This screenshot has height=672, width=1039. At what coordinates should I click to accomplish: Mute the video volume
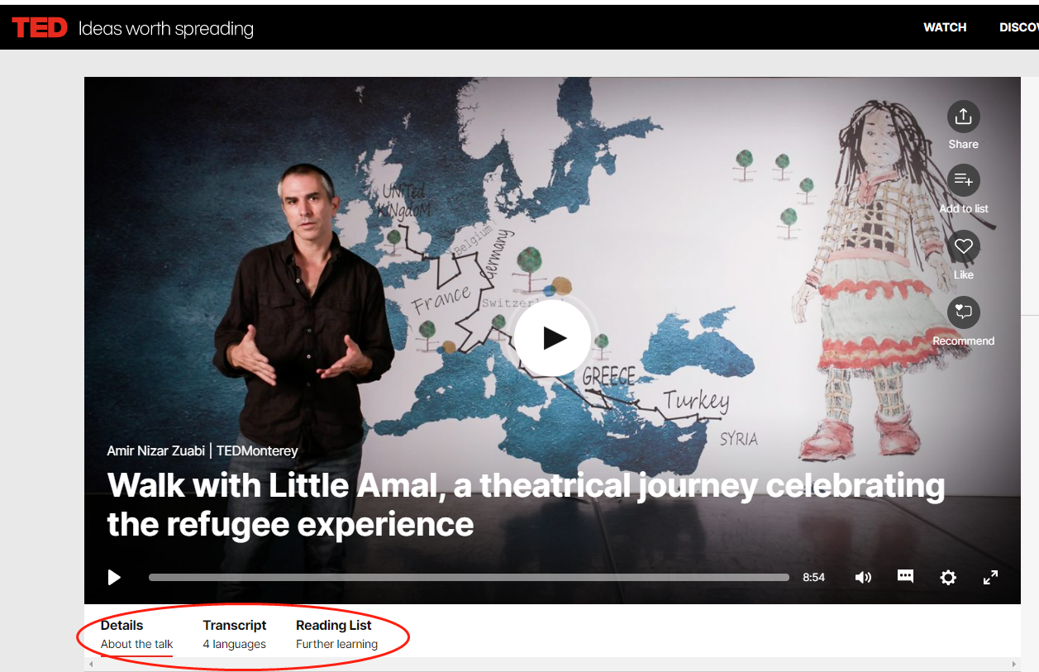pyautogui.click(x=863, y=577)
